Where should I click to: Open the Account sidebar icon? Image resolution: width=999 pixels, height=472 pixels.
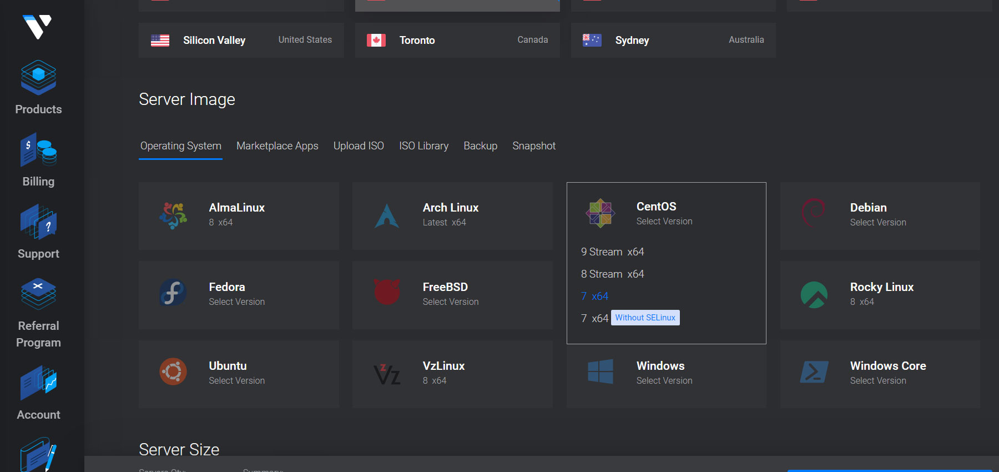[38, 383]
